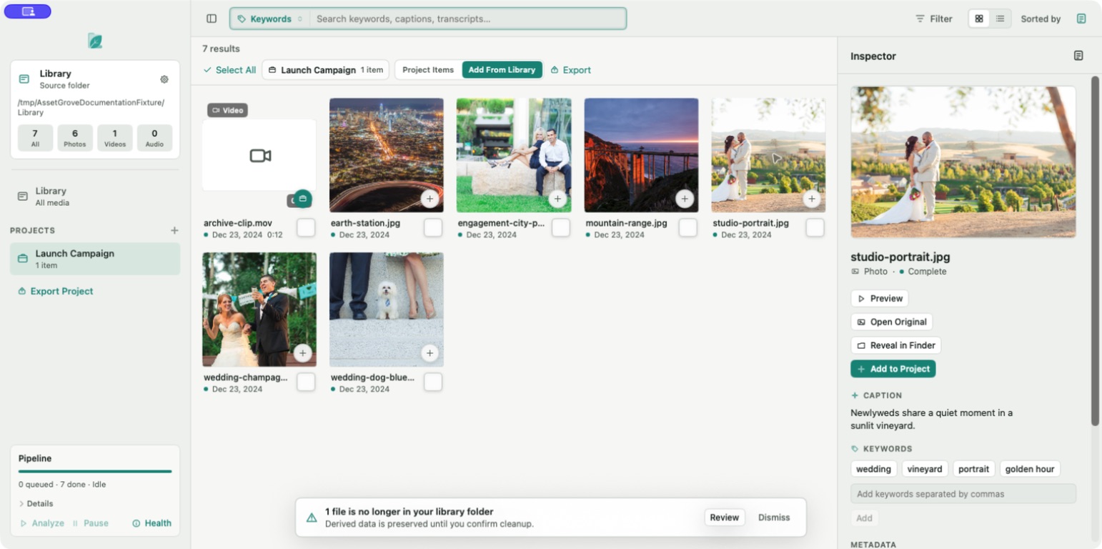Click Export in the results toolbar
The height and width of the screenshot is (549, 1102).
coord(570,69)
